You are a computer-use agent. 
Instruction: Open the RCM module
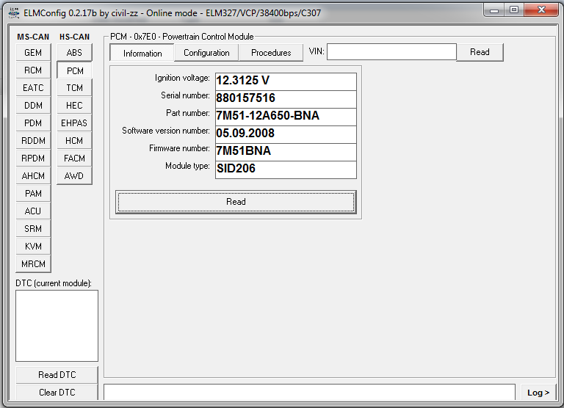(33, 70)
